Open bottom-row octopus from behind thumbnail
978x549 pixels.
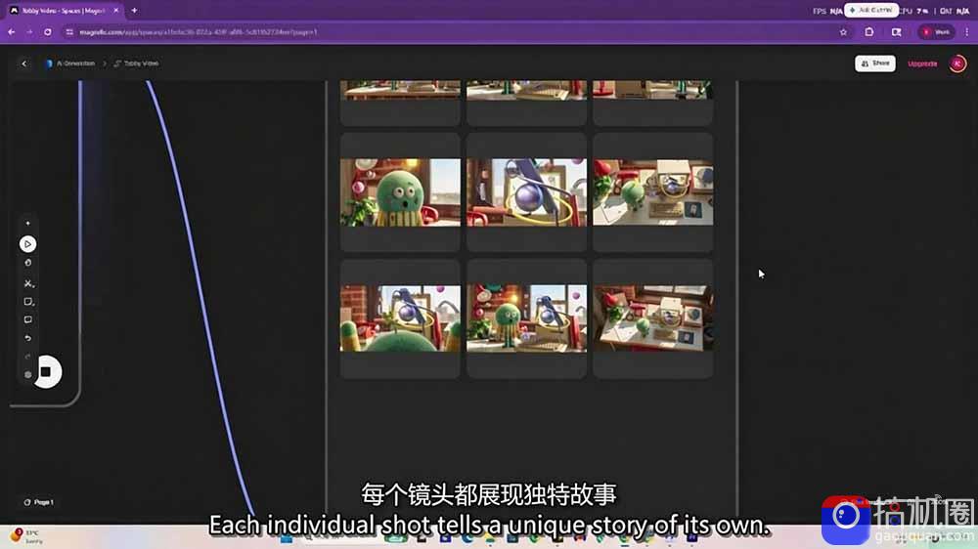(x=400, y=318)
